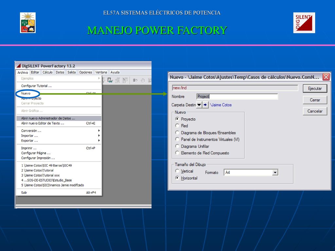335x251 pixels.
Task: Close the Nuevo dialog with red X
Action: click(x=326, y=77)
